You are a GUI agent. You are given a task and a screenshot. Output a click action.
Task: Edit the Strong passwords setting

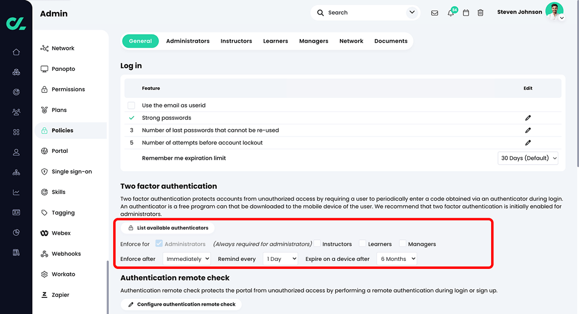pos(528,118)
